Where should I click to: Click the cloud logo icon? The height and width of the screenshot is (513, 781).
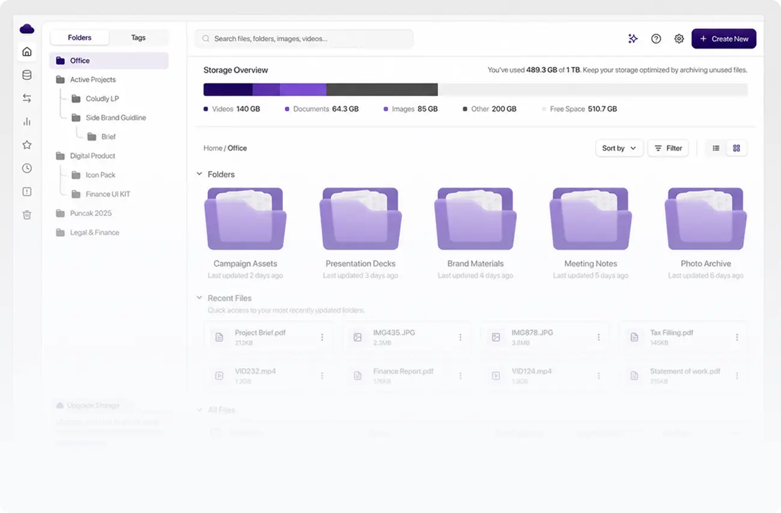[x=26, y=29]
